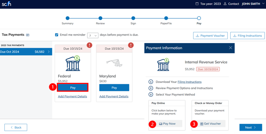The image size is (266, 134).
Task: Click the note icon beside Tax Payments
Action: [28, 35]
